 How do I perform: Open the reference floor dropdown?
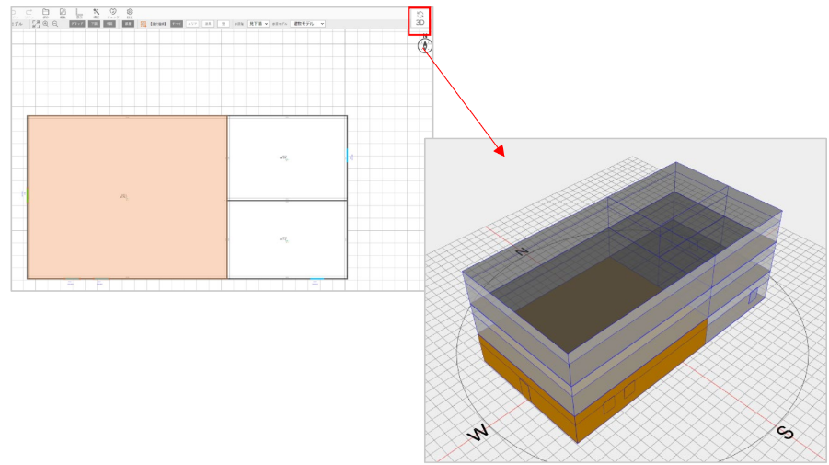click(259, 24)
